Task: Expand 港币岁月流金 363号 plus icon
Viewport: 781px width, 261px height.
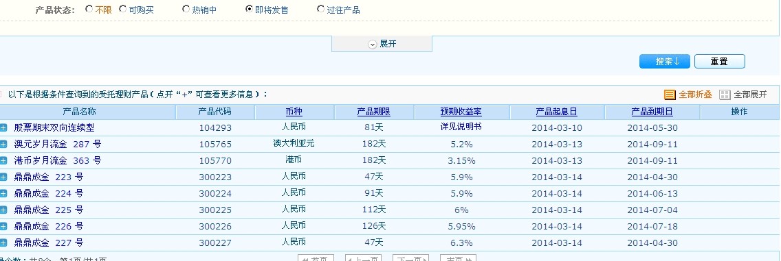Action: [x=3, y=161]
